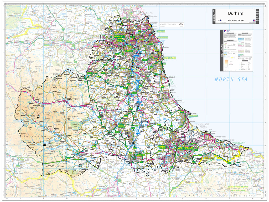Select the A167 road shield near Chester-le-Street
Viewport: 269px width, 202px height.
128,84
